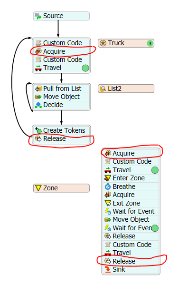Click the Pull from List icon
Image resolution: width=188 pixels, height=285 pixels.
pyautogui.click(x=38, y=88)
